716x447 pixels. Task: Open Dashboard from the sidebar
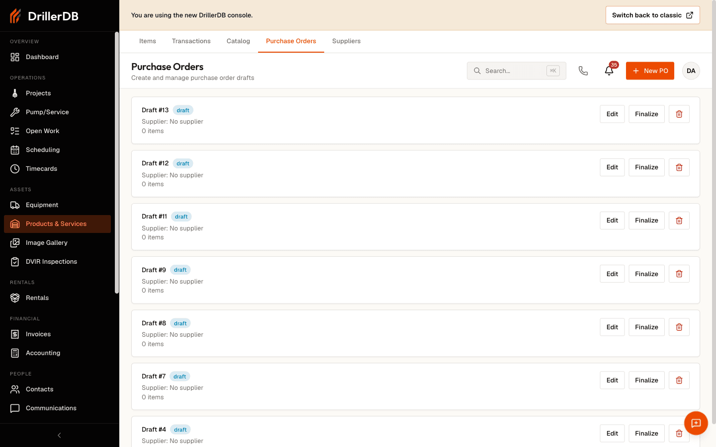[x=57, y=57]
